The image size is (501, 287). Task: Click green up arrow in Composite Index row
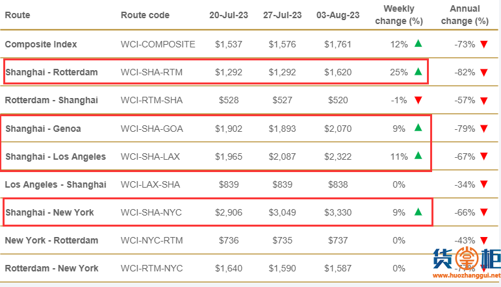pos(418,44)
